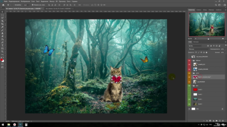This screenshot has width=227, height=127.
Task: Open the extra tools ellipsis in toolbox
Action: click(2, 54)
